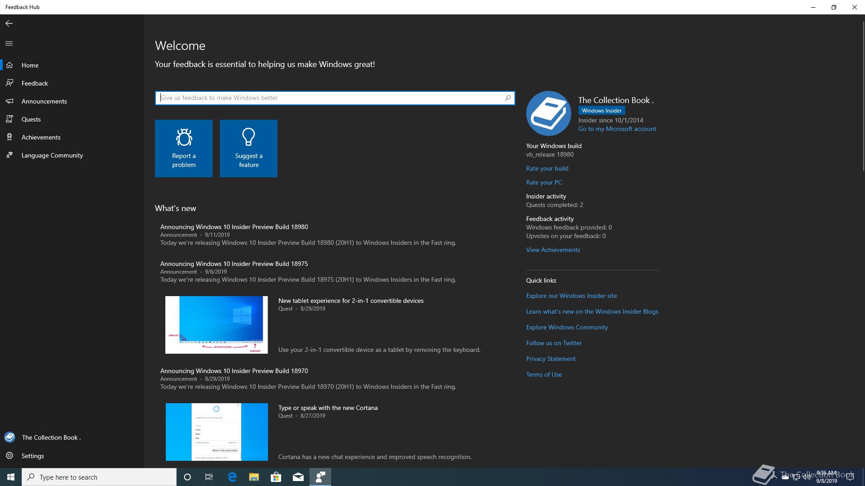Open Quests section
Screen dimensions: 865x486
pyautogui.click(x=72, y=119)
